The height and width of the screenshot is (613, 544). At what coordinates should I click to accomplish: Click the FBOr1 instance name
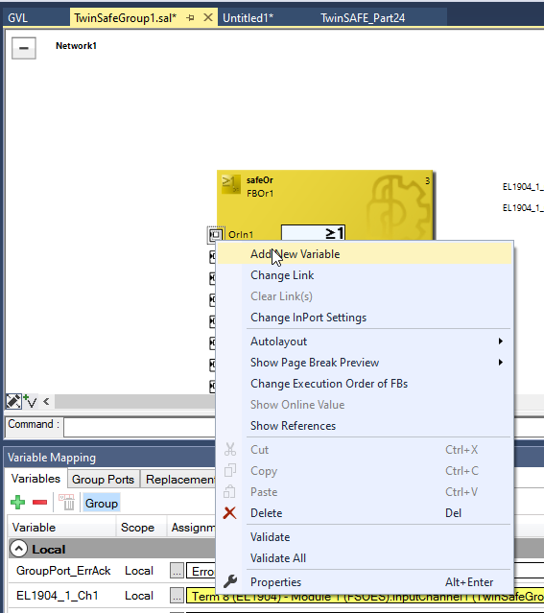click(260, 194)
